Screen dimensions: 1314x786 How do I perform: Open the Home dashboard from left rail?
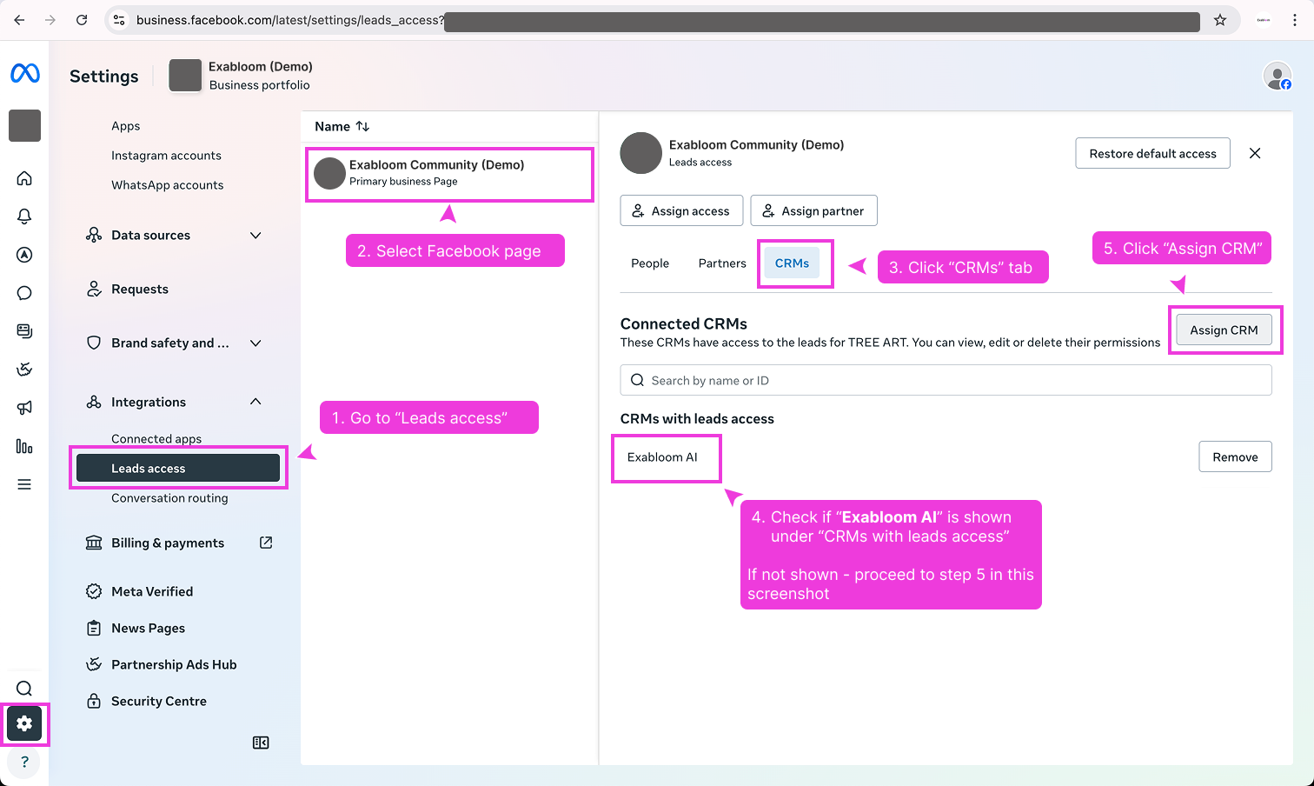click(24, 177)
